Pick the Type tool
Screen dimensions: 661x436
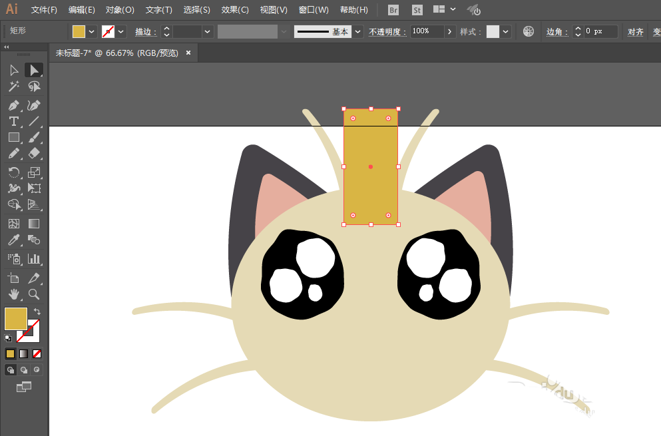pos(14,121)
